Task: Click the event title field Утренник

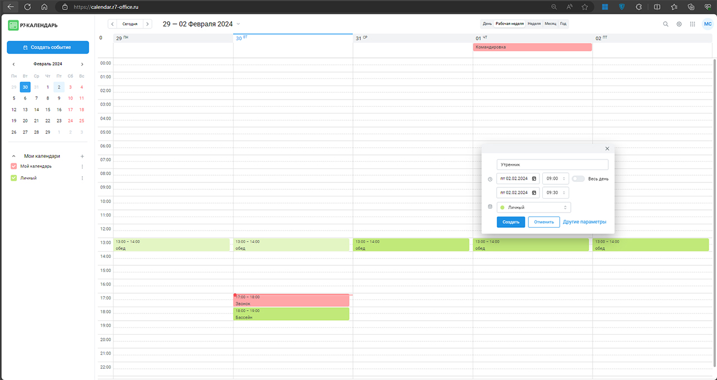Action: [x=552, y=165]
